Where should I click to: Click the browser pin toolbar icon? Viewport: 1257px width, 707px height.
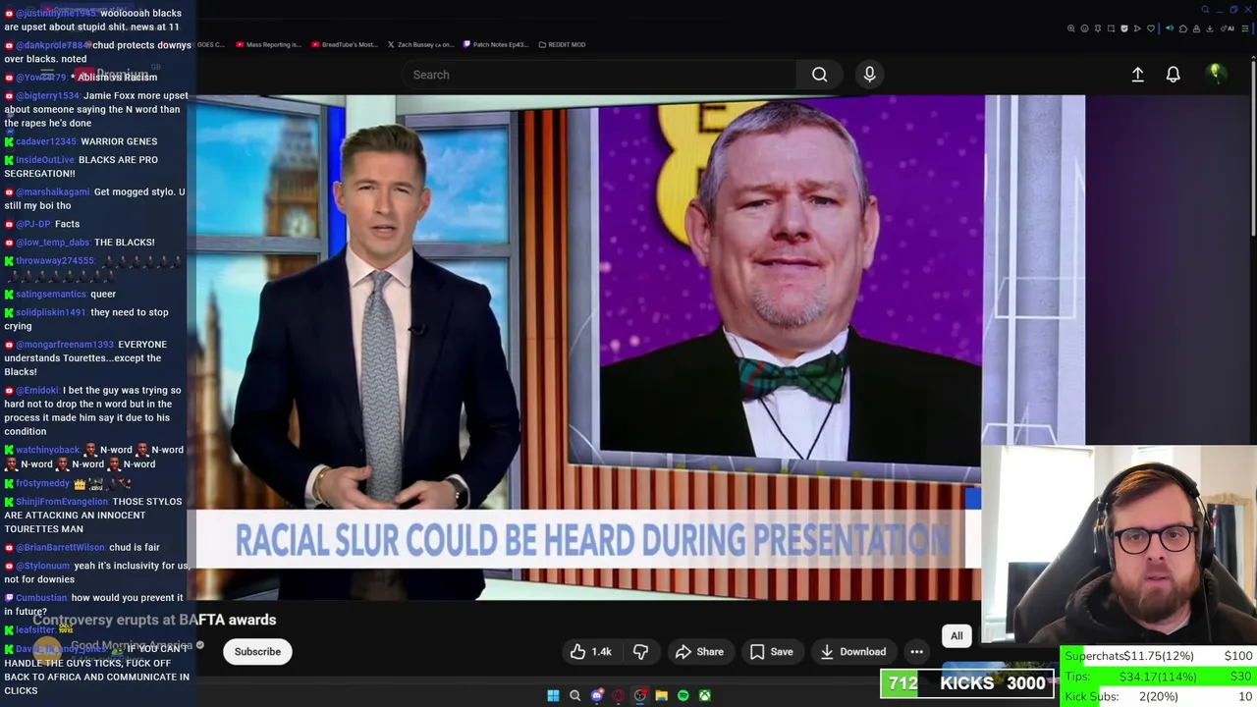click(1098, 28)
